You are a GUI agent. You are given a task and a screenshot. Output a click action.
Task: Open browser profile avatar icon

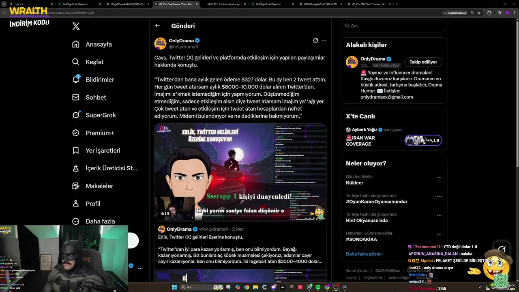pyautogui.click(x=507, y=13)
